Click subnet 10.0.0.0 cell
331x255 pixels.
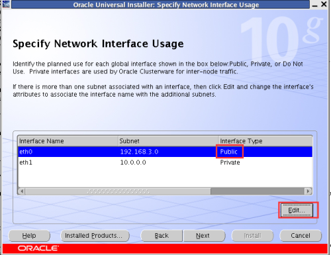168,162
